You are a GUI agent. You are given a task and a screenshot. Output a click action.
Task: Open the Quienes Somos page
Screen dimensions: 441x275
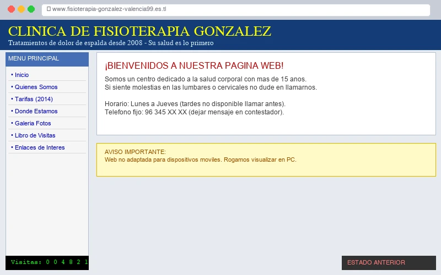pos(36,87)
